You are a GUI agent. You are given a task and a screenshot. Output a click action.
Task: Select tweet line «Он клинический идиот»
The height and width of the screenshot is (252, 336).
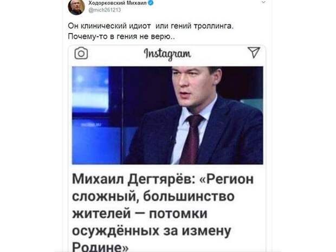pyautogui.click(x=109, y=26)
